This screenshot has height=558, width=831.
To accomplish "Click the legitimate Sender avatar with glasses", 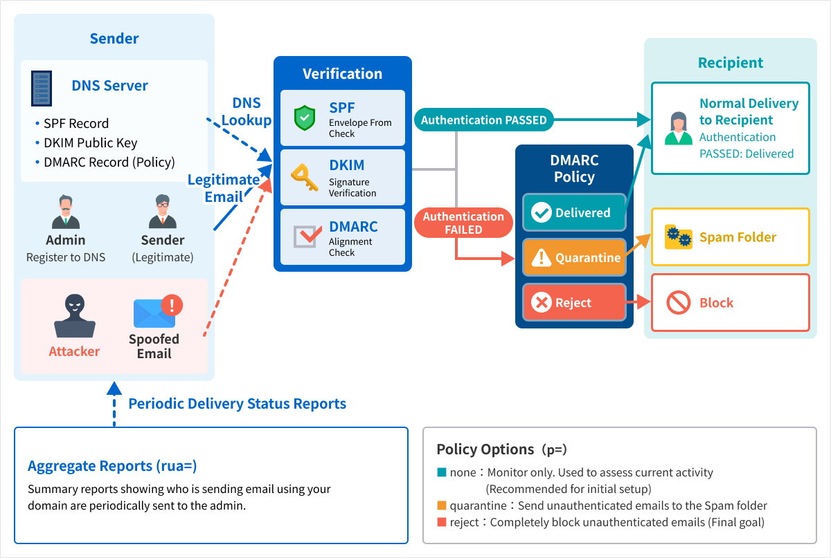I will pos(163,212).
